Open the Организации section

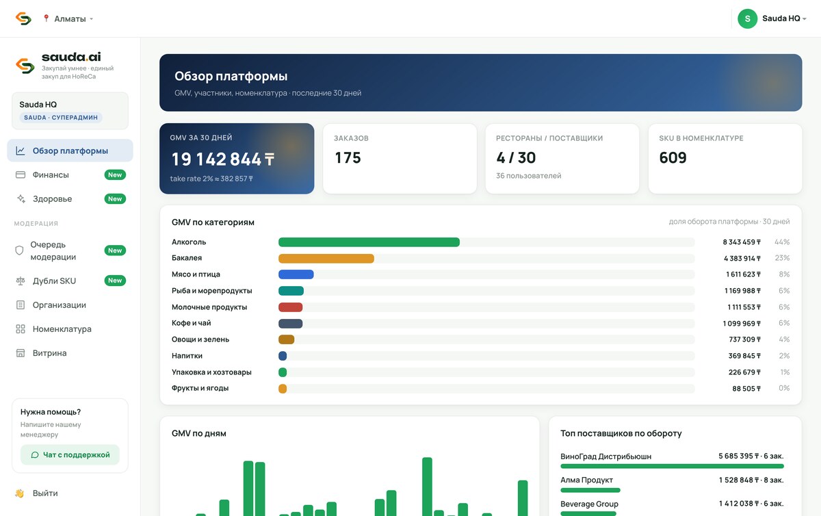pos(70,305)
